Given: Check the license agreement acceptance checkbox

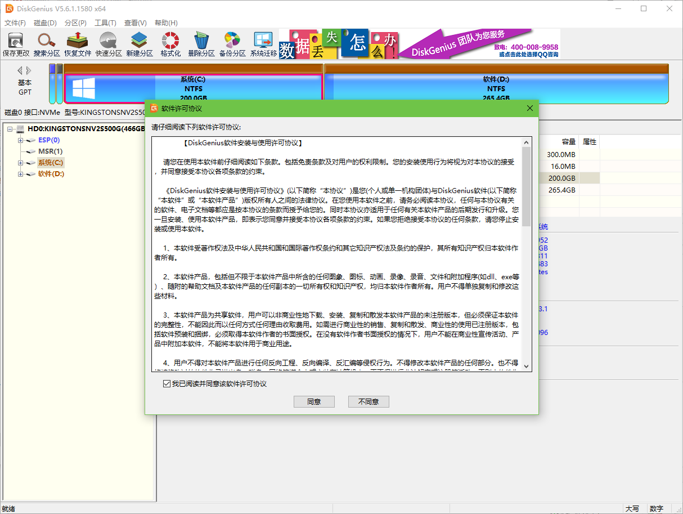Looking at the screenshot, I should click(x=166, y=383).
